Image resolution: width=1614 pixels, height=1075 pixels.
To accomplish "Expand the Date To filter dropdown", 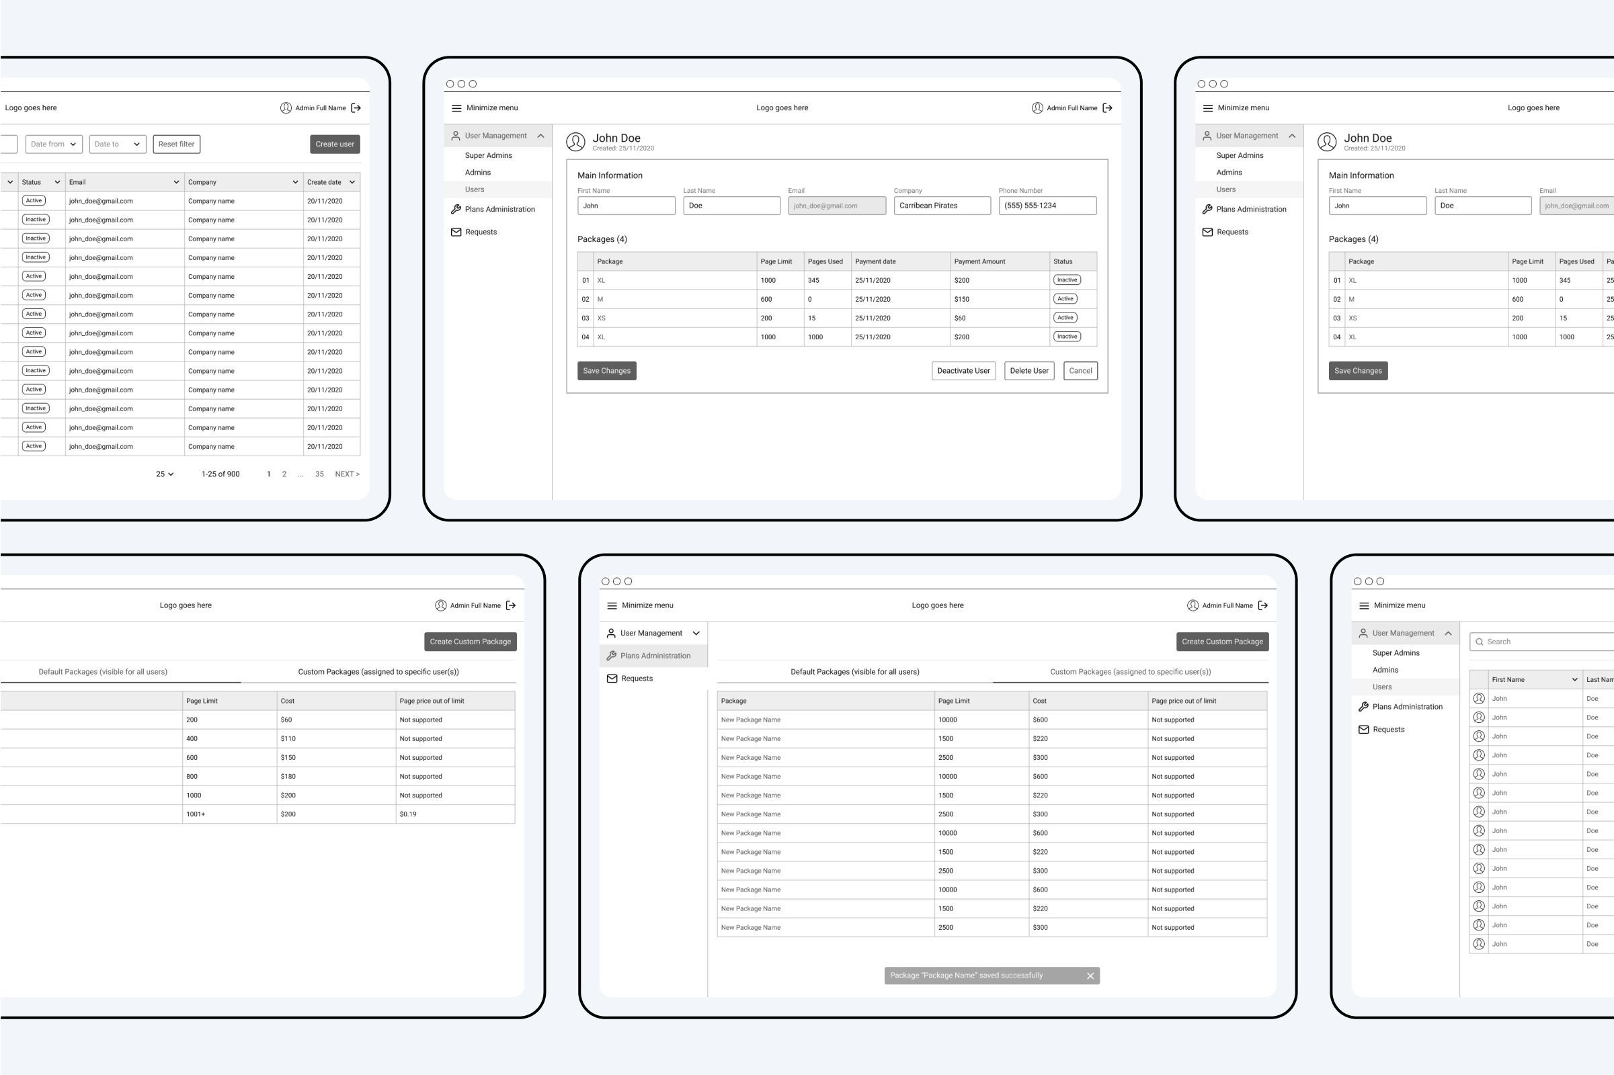I will (115, 144).
